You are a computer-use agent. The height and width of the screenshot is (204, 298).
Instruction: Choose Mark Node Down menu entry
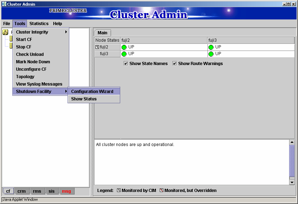point(41,62)
